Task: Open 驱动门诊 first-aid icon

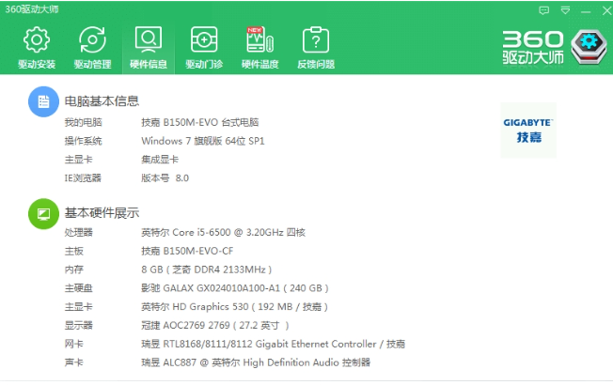Action: (x=204, y=39)
